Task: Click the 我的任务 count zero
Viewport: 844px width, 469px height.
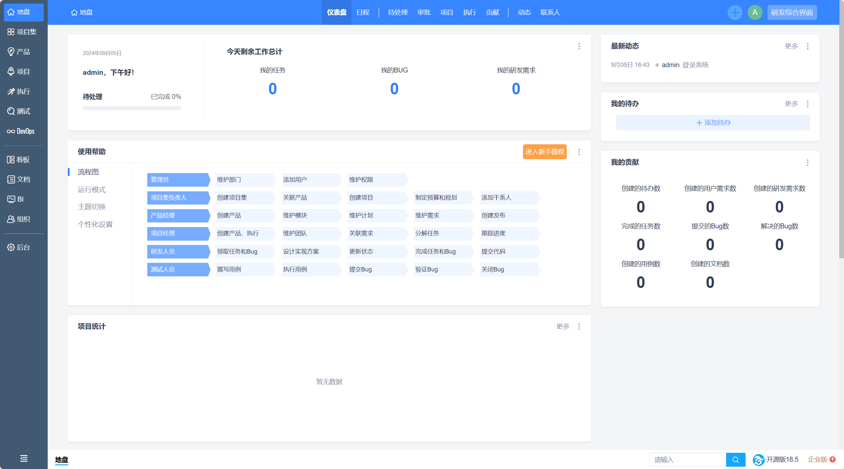Action: pos(273,89)
